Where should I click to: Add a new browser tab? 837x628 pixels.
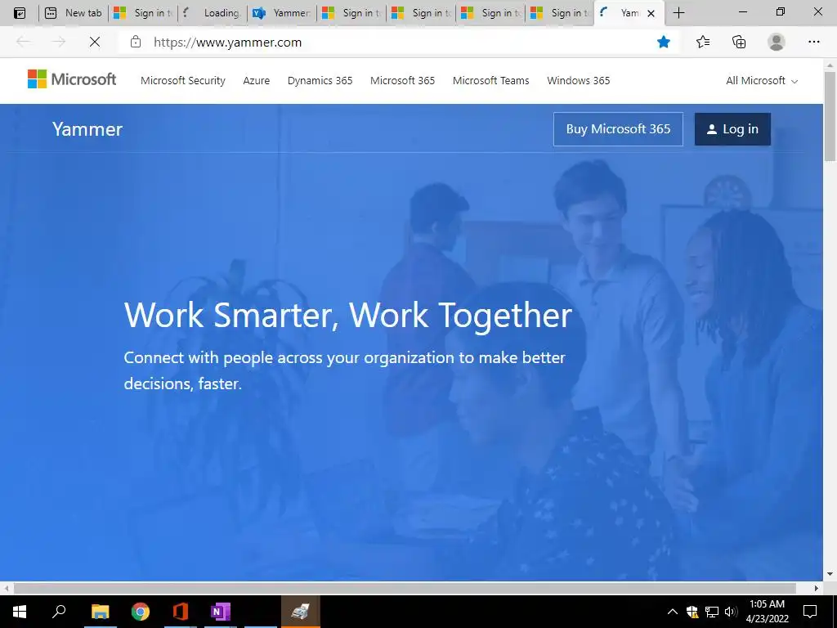click(x=678, y=13)
